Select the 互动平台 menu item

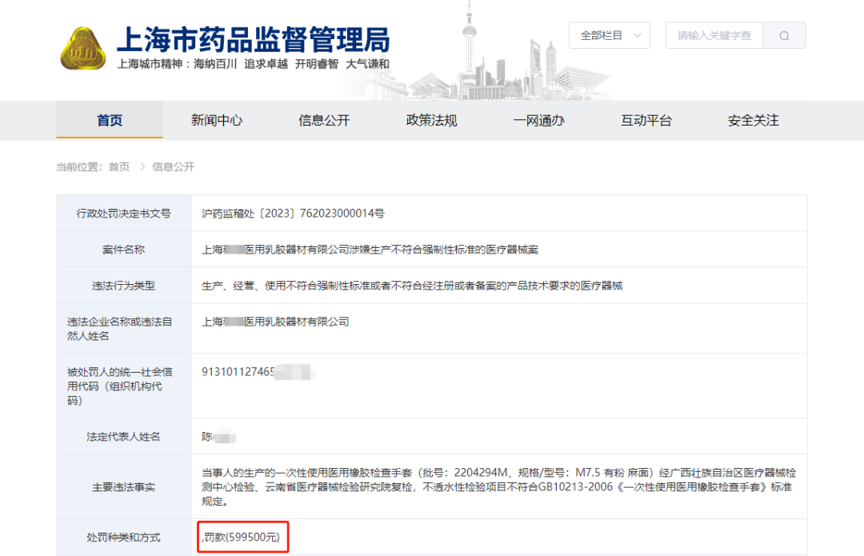[x=645, y=120]
